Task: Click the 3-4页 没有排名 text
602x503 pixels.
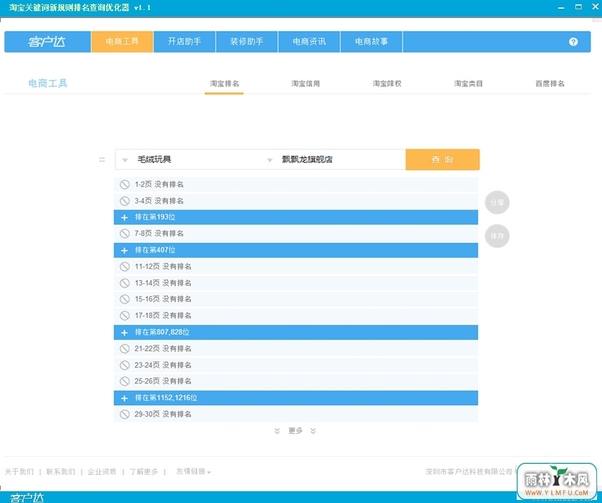Action: coord(159,201)
